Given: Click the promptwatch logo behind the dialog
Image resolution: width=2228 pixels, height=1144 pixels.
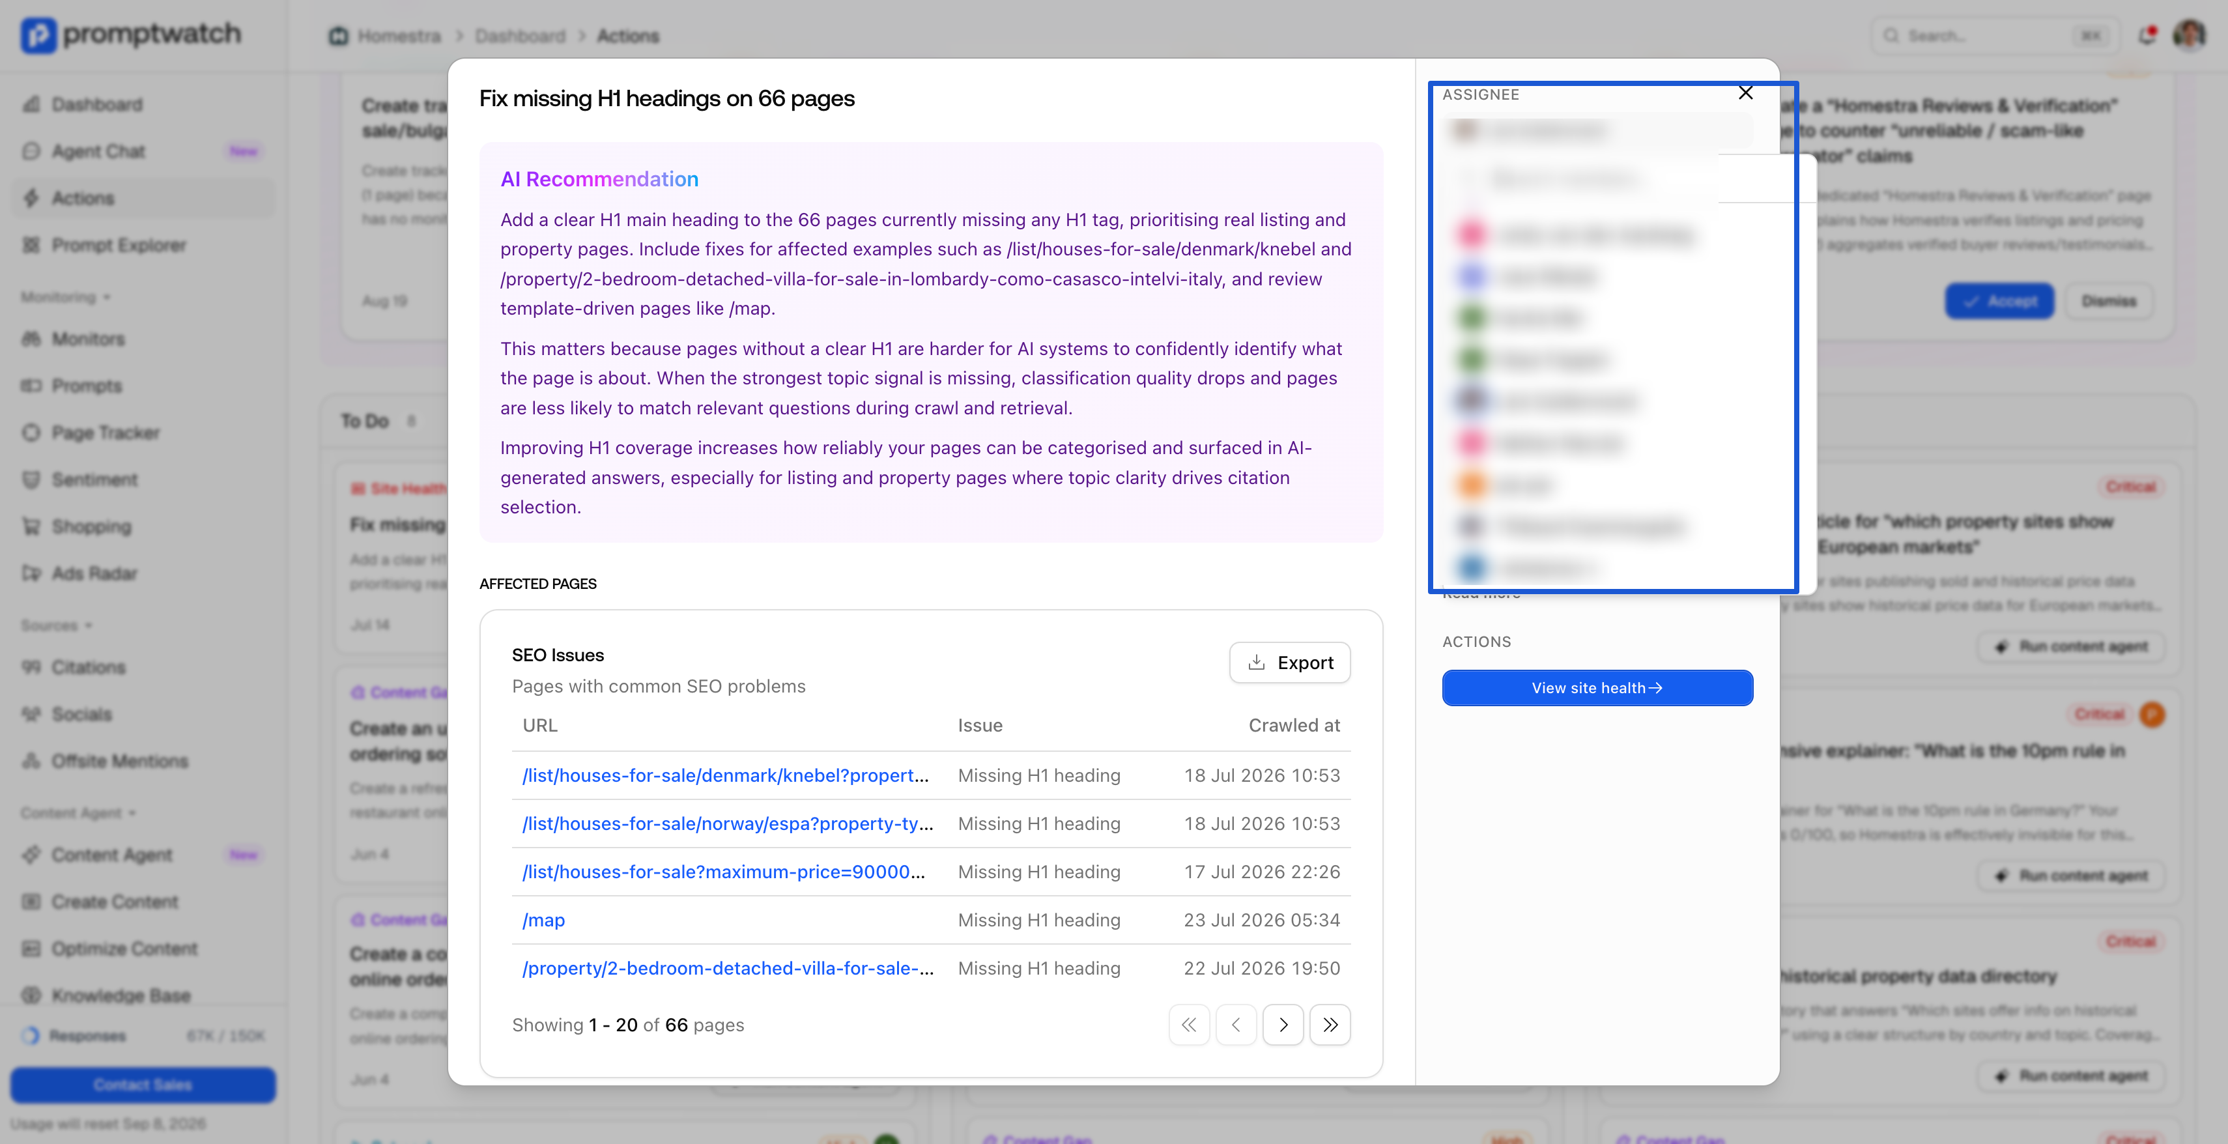Looking at the screenshot, I should coord(130,35).
